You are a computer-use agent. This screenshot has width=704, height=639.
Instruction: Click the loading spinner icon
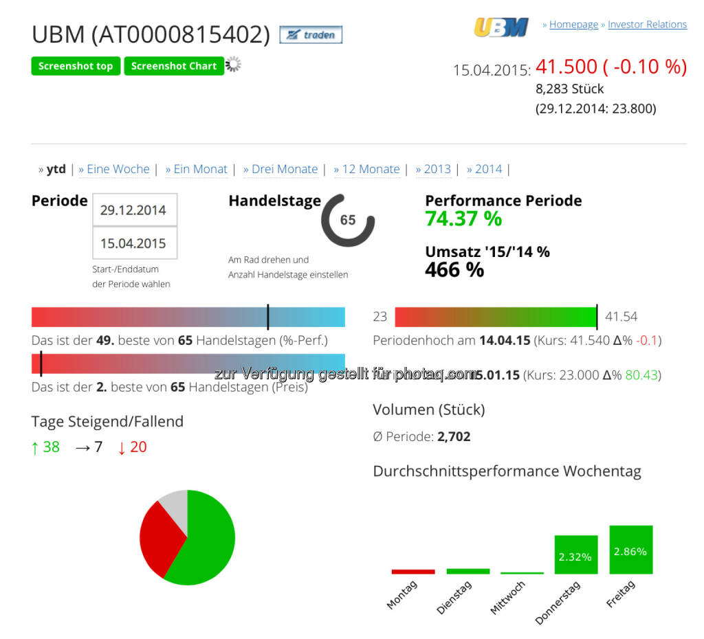tap(233, 65)
